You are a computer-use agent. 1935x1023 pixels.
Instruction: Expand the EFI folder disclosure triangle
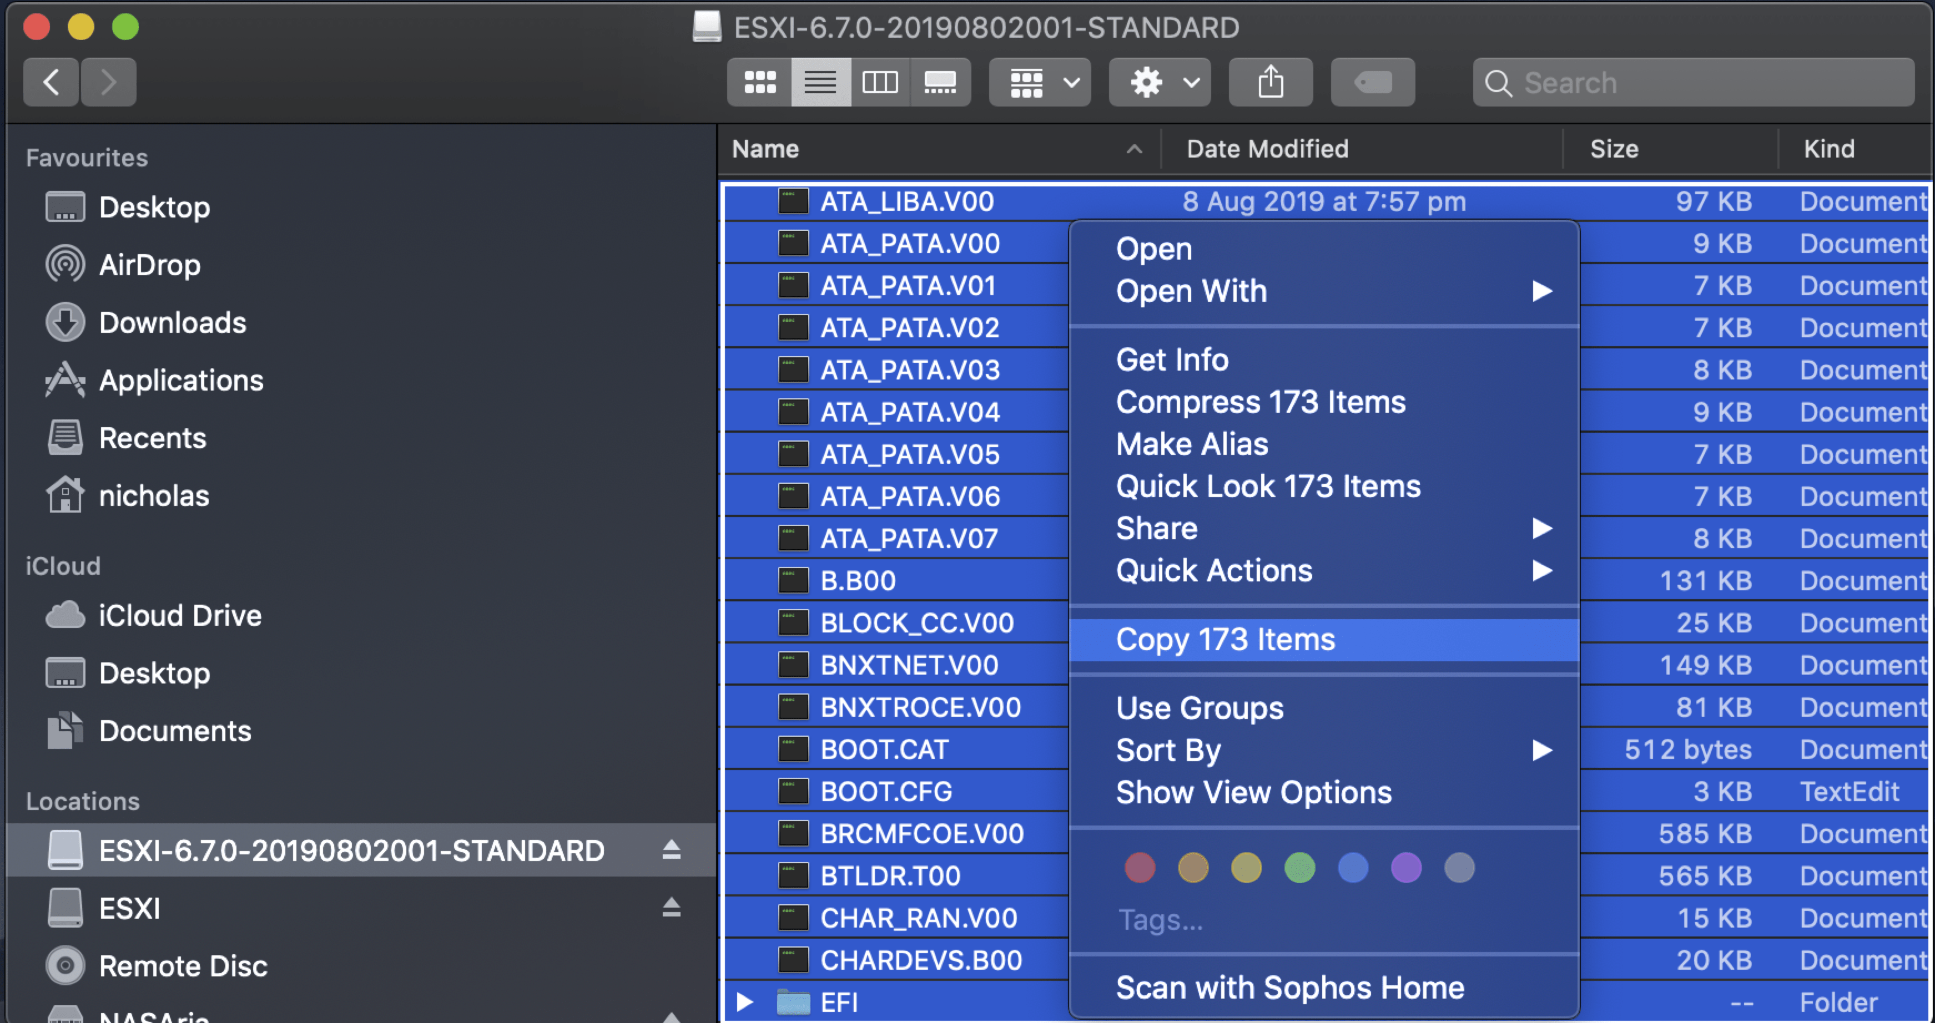click(x=744, y=1002)
